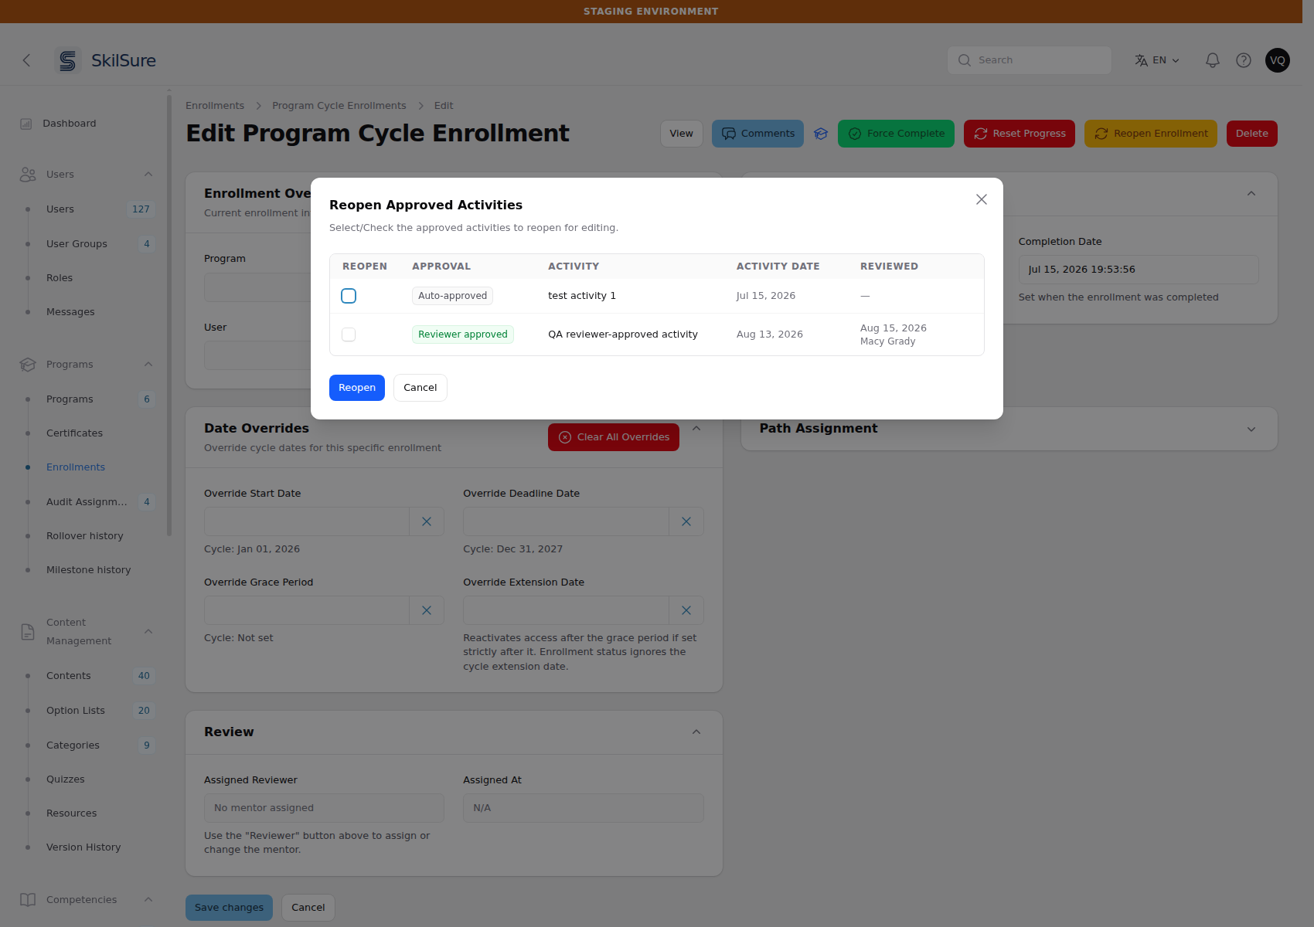
Task: Clear the Override Extension Date field
Action: [x=686, y=610]
